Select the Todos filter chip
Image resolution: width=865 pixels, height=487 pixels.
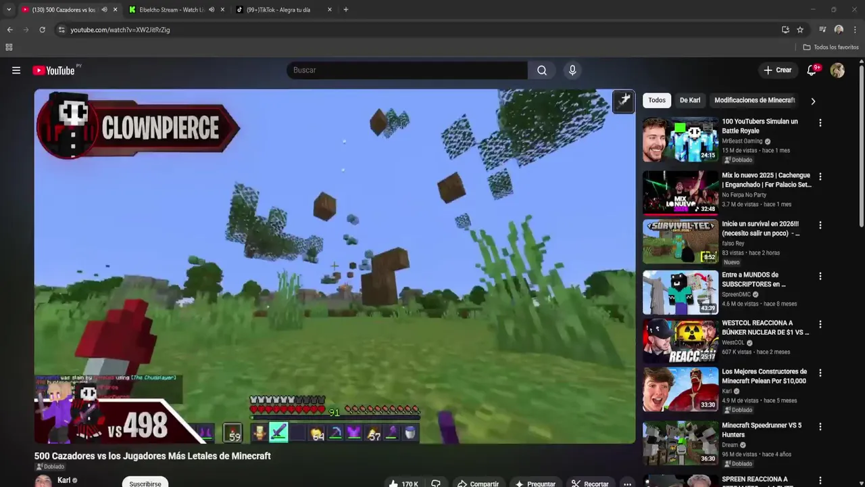click(657, 100)
